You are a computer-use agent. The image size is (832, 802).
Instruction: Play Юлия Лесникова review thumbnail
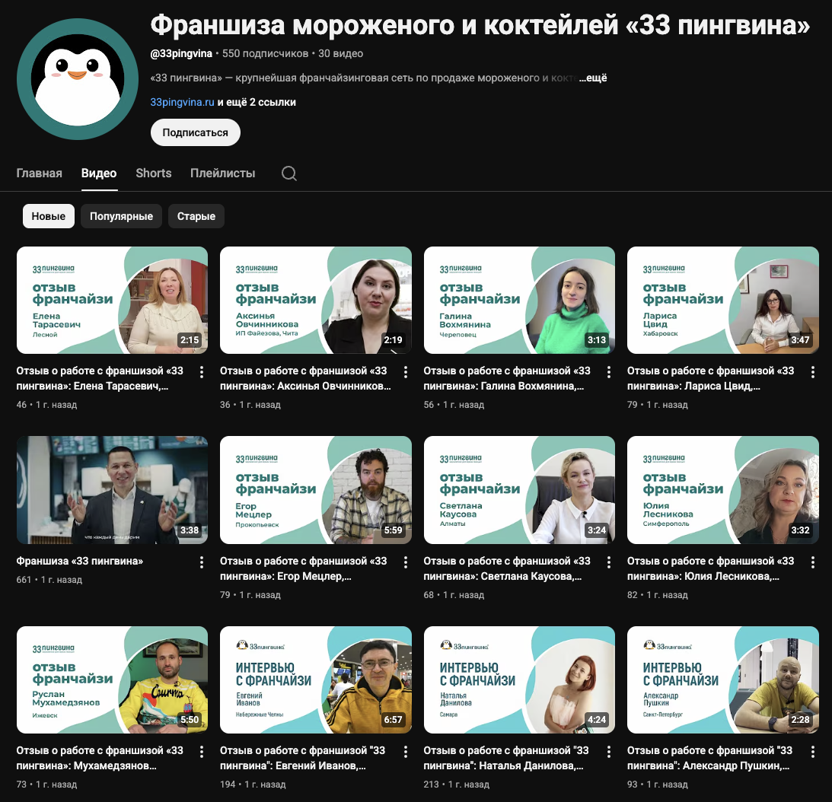pyautogui.click(x=722, y=490)
